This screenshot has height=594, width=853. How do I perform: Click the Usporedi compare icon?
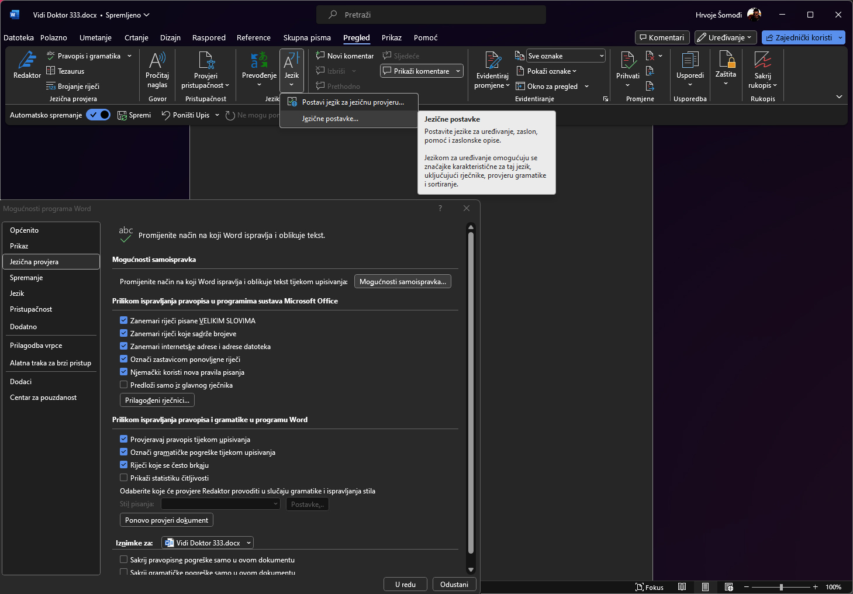click(x=690, y=61)
